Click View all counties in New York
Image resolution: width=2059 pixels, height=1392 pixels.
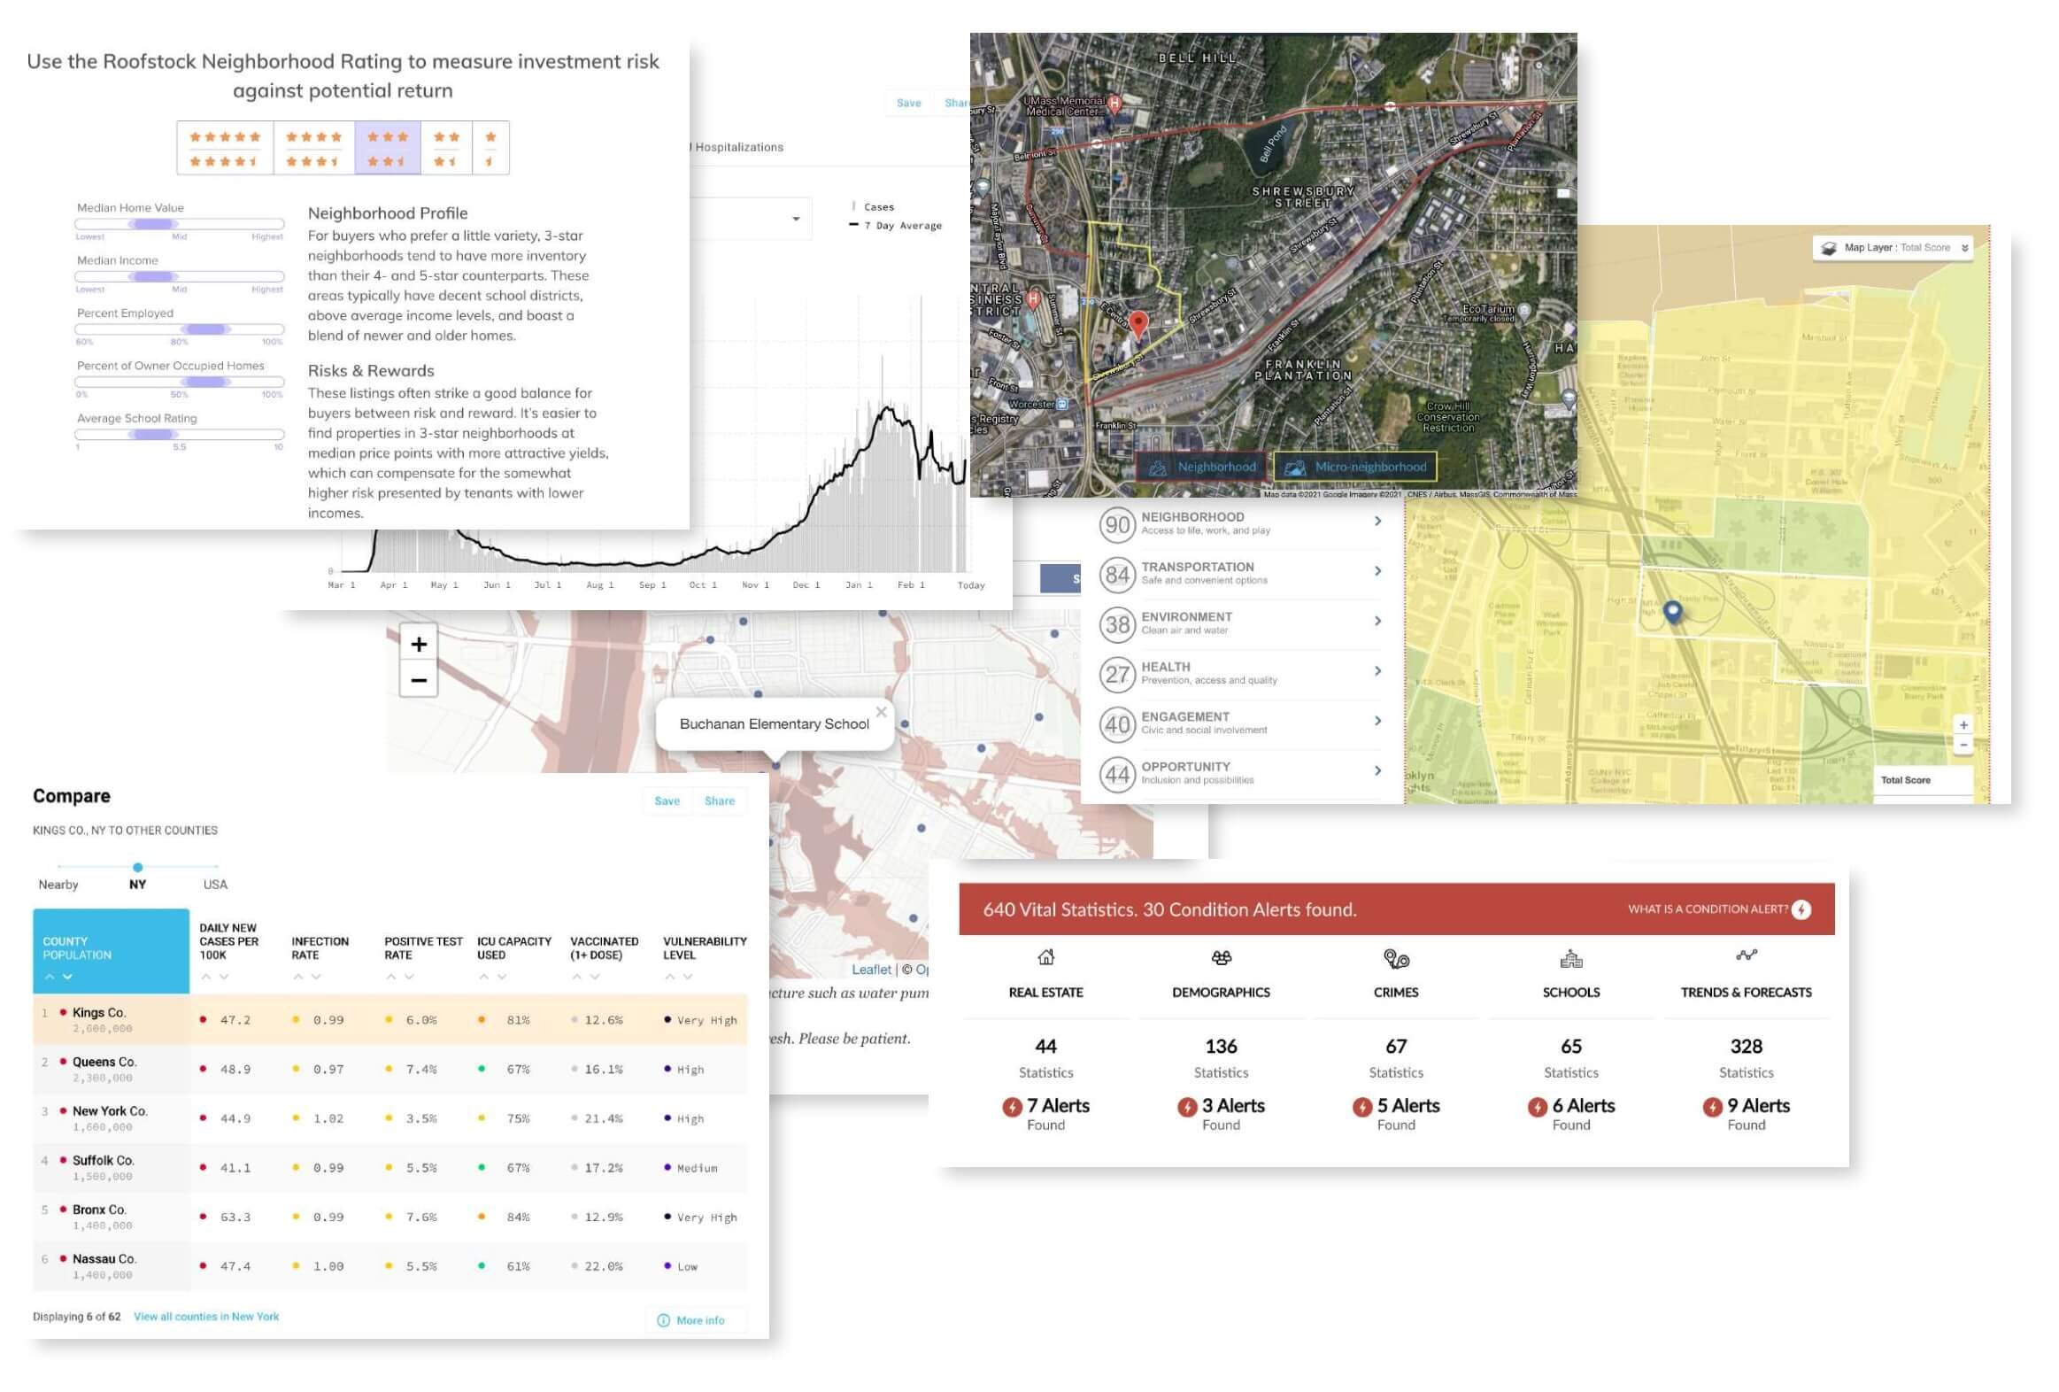point(205,1317)
